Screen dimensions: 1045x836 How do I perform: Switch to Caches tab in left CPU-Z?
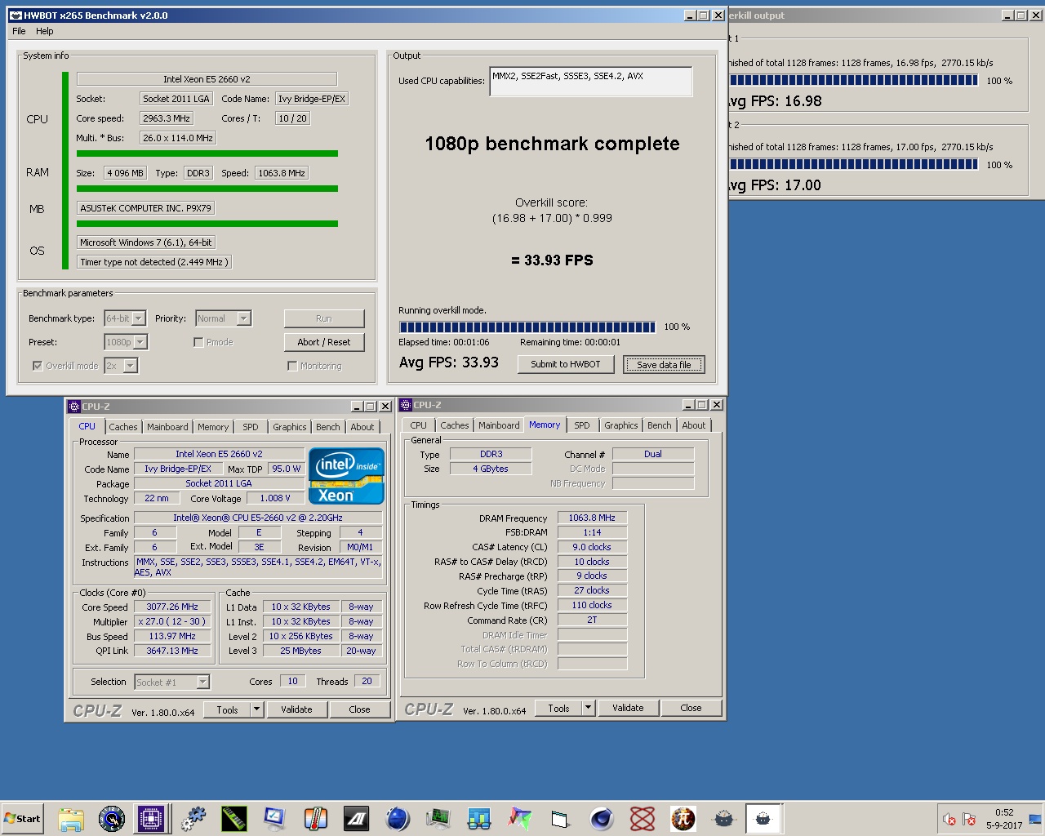coord(123,427)
